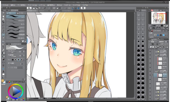170x102 pixels.
Task: Click the help question mark icon
Action: pyautogui.click(x=83, y=8)
